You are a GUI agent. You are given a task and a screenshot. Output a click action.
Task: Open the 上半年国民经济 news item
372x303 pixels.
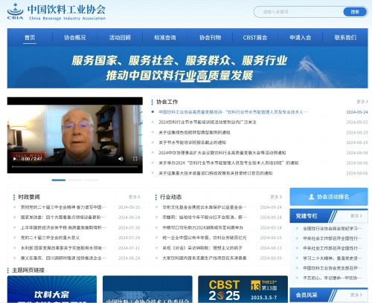click(x=63, y=227)
